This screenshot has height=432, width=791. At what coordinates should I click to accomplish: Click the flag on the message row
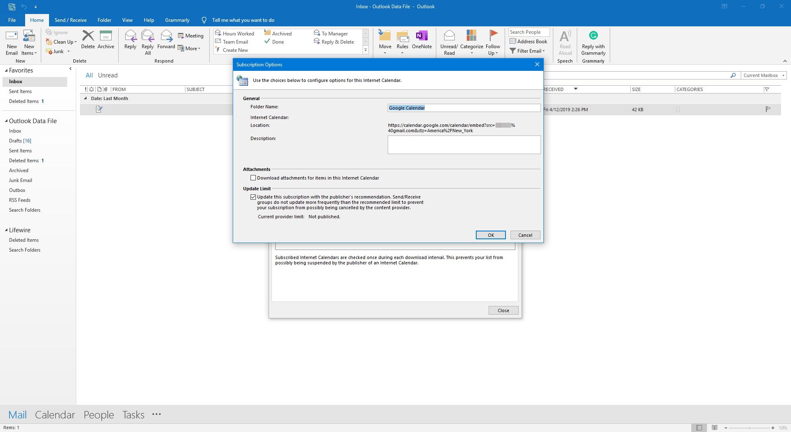tap(768, 109)
